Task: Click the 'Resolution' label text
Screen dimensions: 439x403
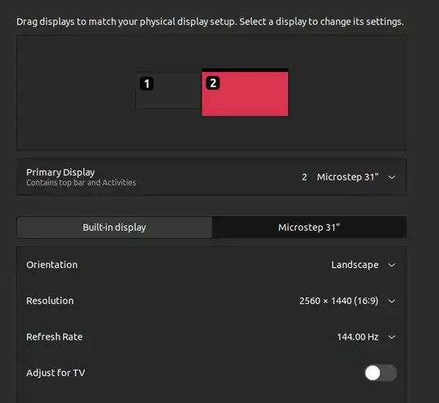Action: (50, 301)
